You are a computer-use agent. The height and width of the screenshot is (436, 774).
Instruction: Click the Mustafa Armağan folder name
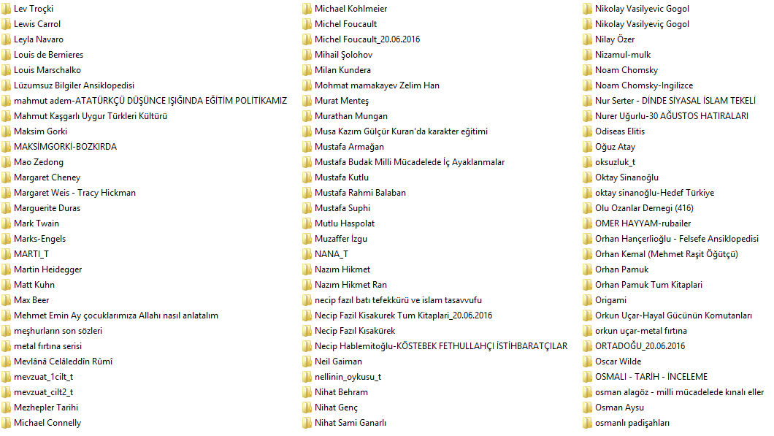(349, 147)
